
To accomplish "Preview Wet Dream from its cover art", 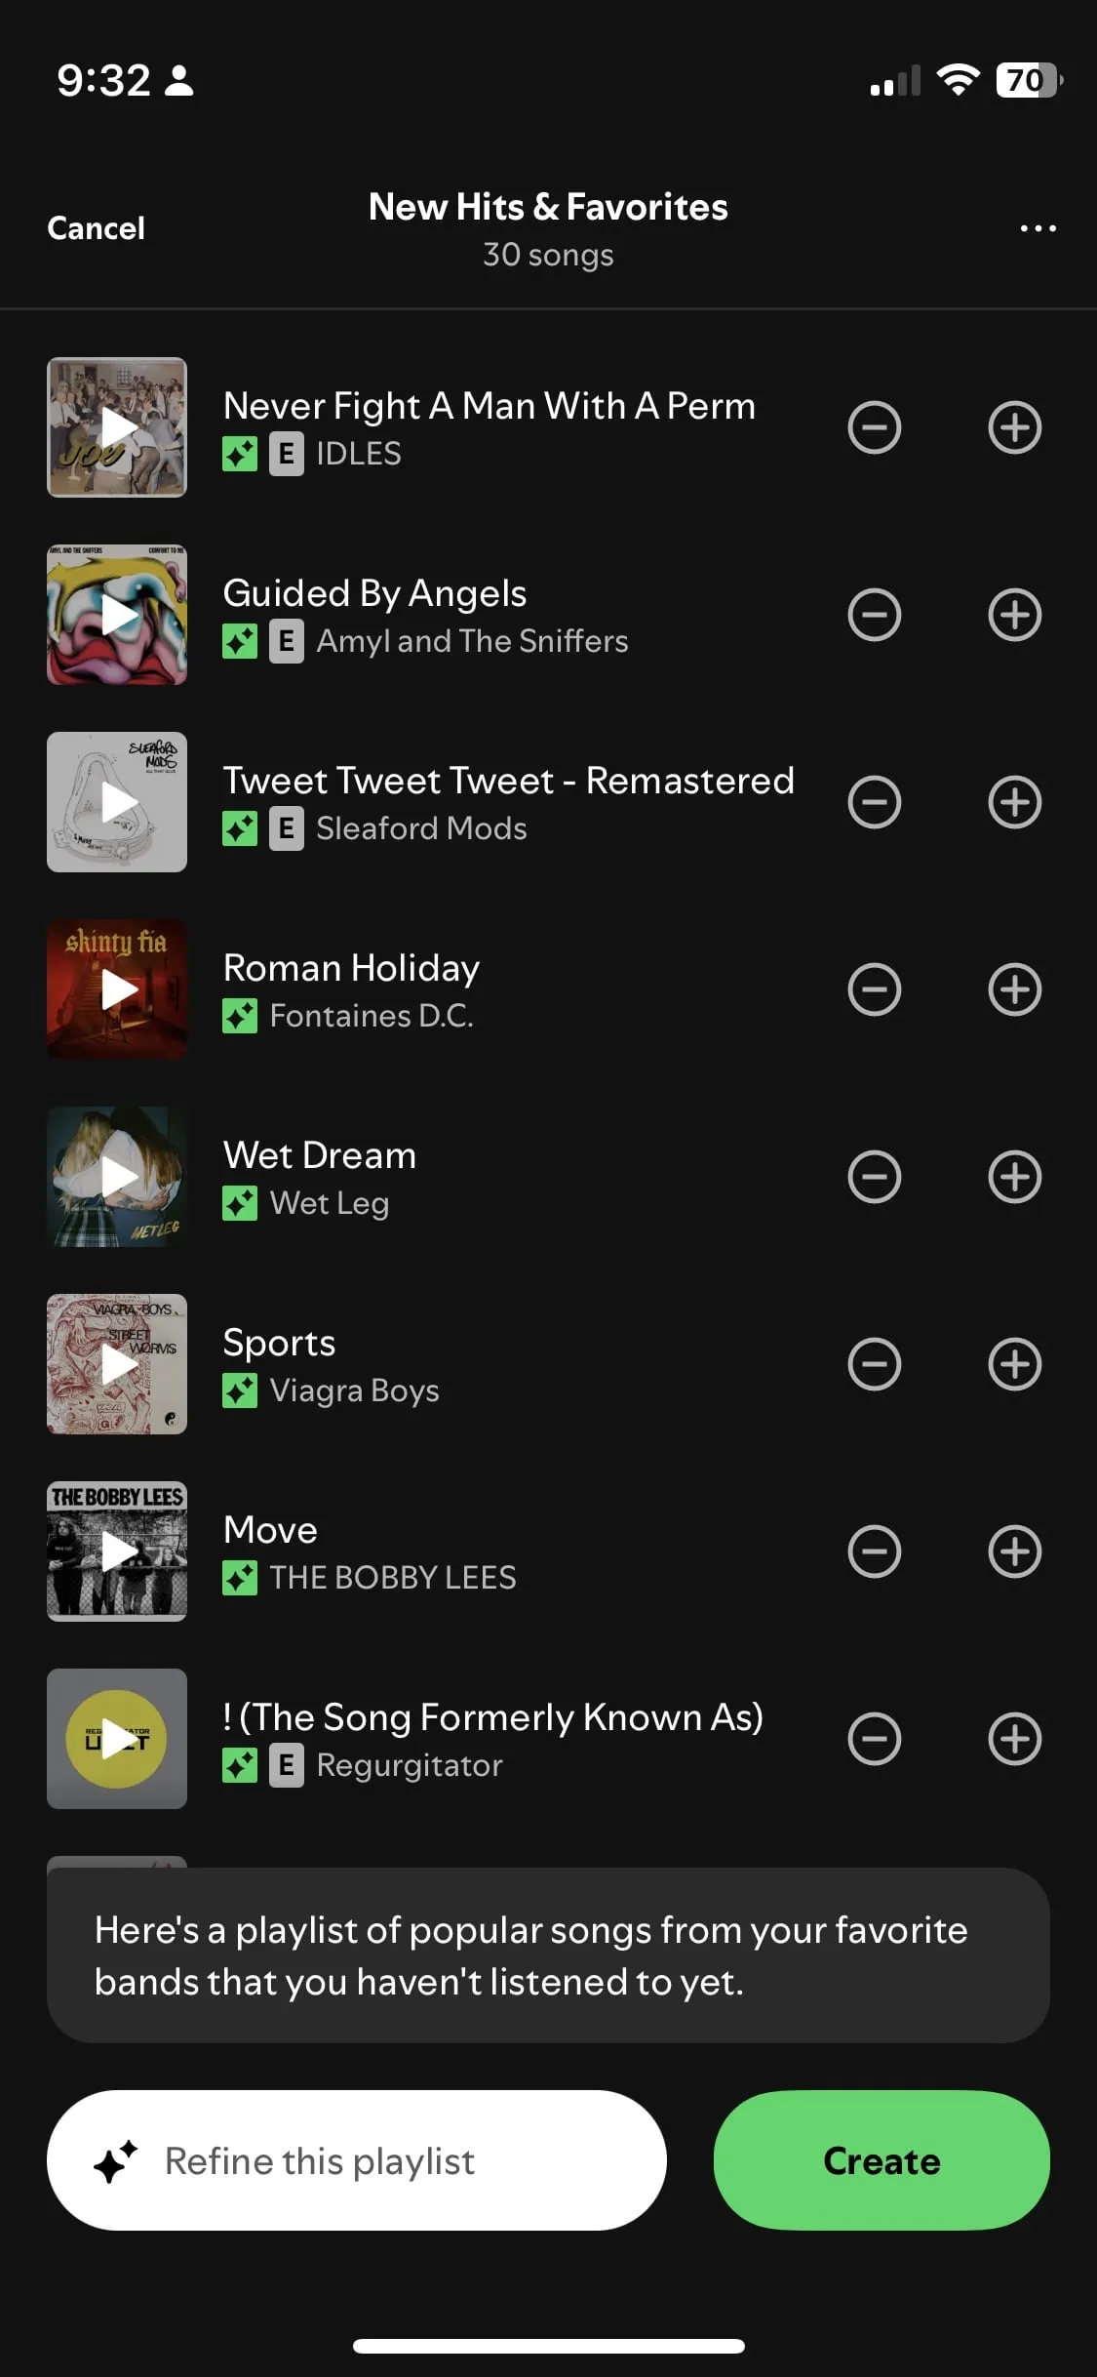I will (117, 1177).
